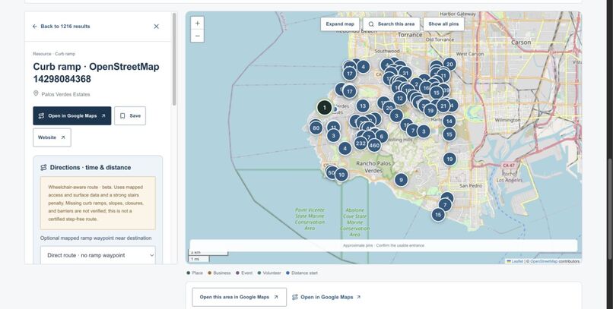
Task: Open the cluster marker labeled 13
Action: tap(363, 106)
